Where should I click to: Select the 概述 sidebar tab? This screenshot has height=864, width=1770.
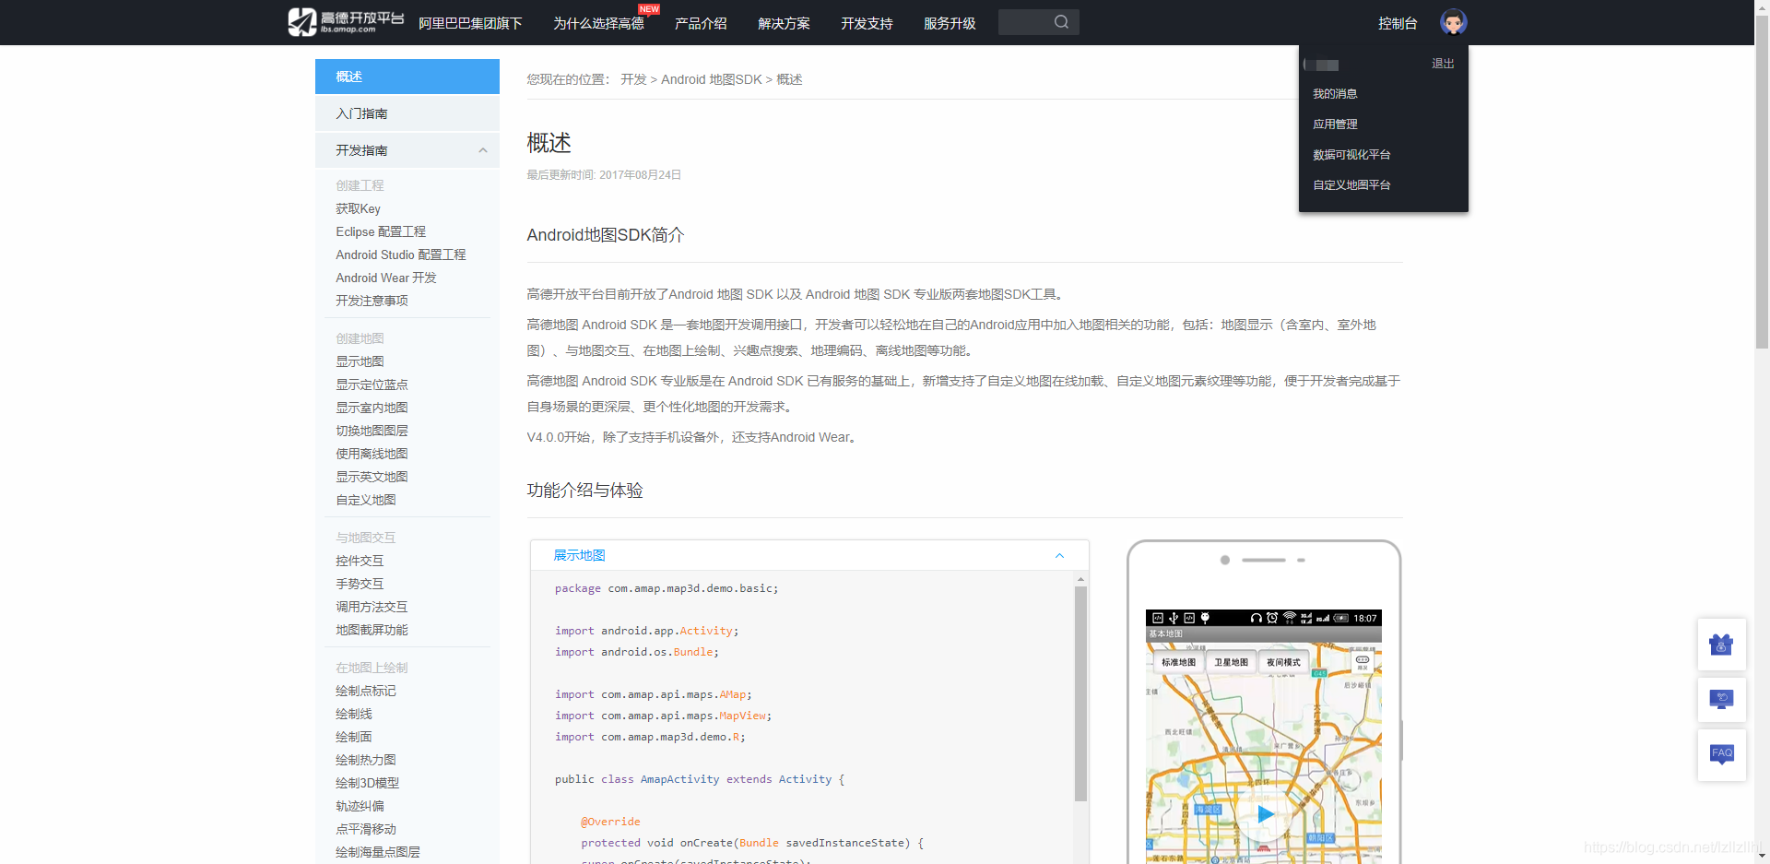pos(407,77)
